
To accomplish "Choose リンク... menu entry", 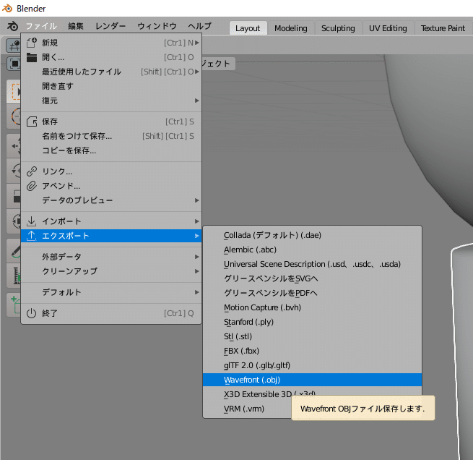I will (111, 171).
